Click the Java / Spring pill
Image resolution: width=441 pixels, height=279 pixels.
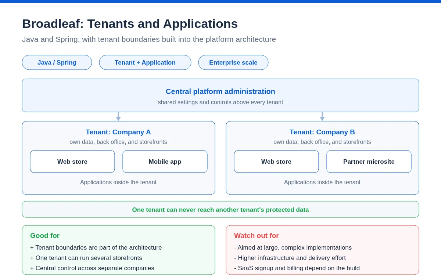(x=57, y=62)
